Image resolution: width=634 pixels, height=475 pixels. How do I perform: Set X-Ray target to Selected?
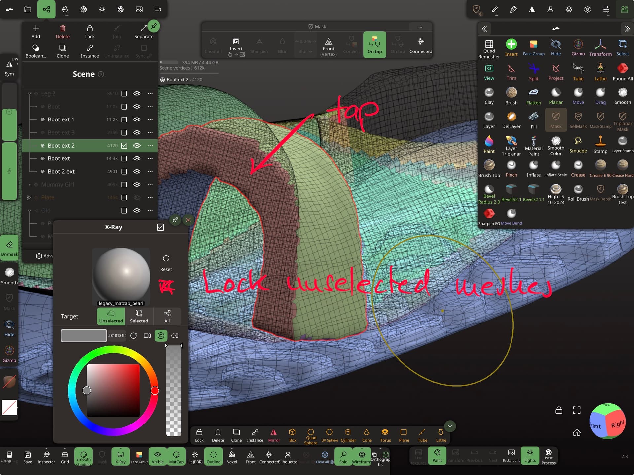point(139,316)
